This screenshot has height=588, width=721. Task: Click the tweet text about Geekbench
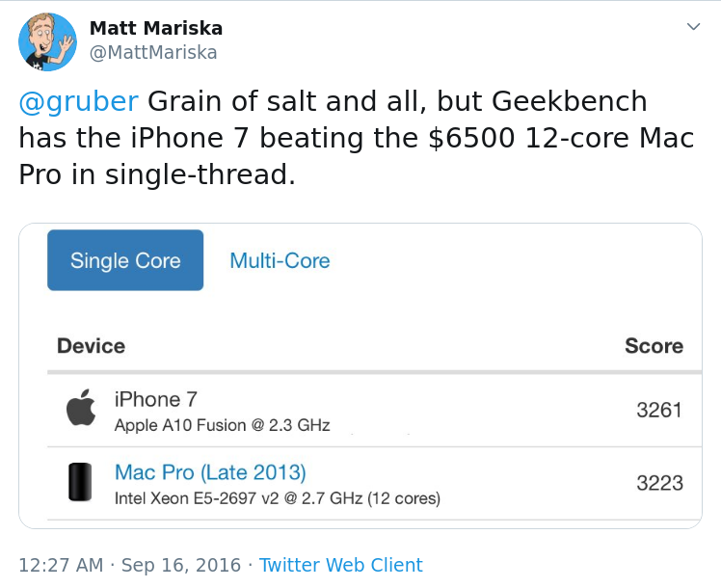click(x=357, y=138)
